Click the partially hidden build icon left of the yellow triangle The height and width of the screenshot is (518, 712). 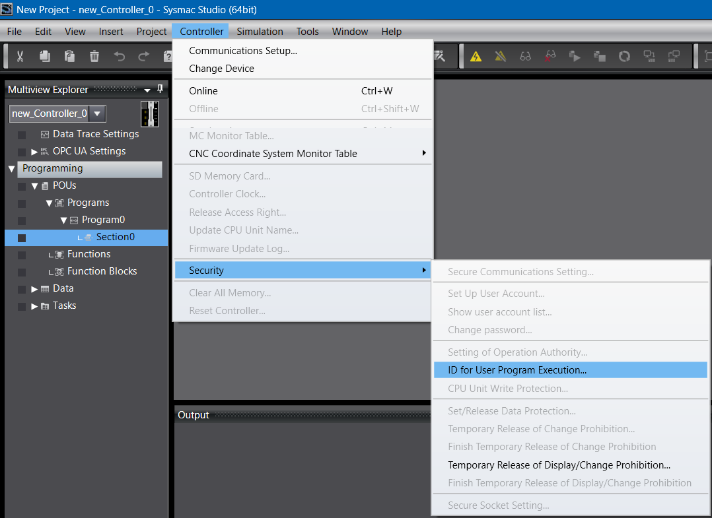440,56
